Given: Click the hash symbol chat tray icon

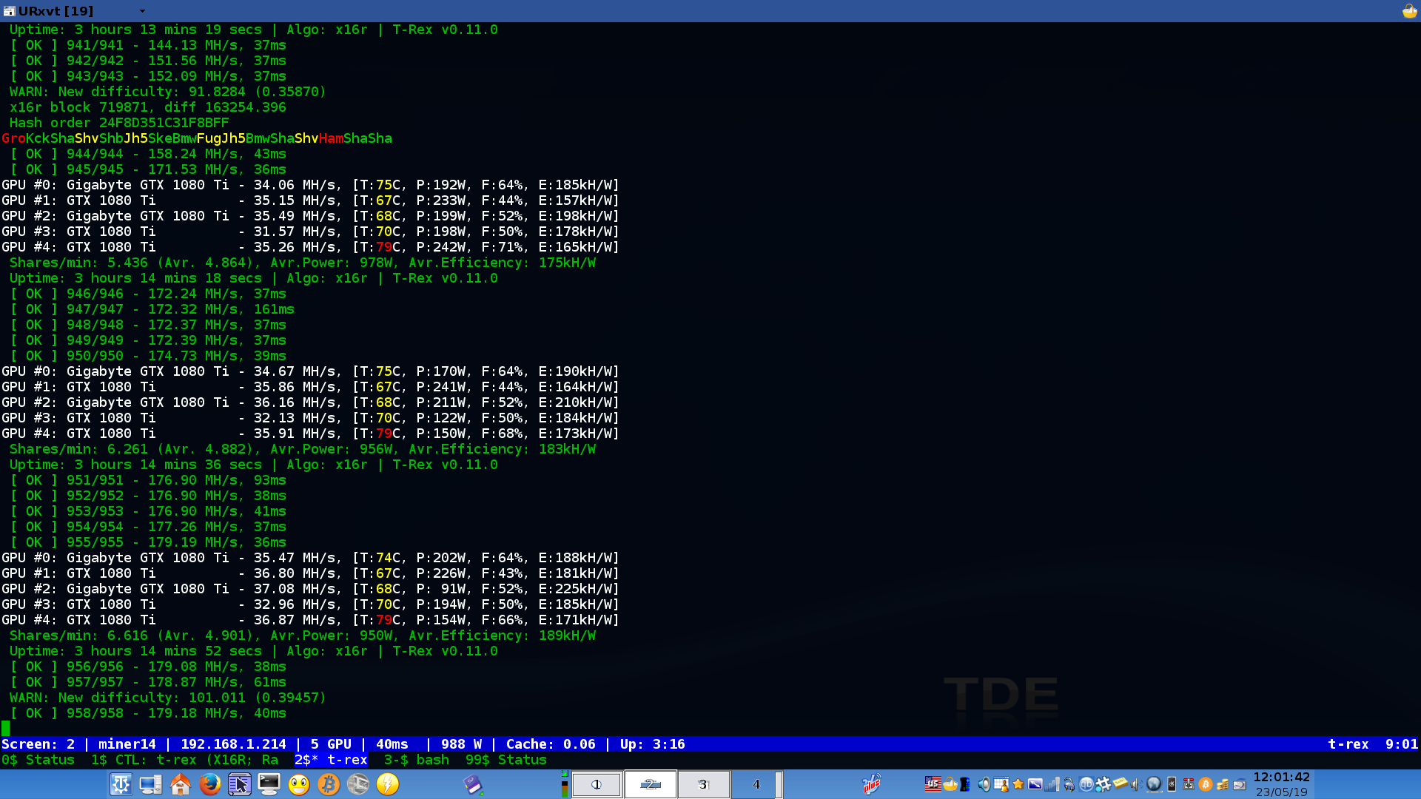Looking at the screenshot, I should [x=1103, y=784].
